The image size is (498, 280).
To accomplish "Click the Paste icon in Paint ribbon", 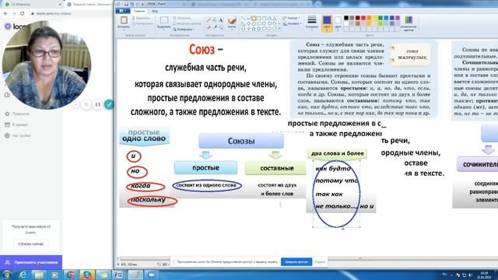I will [x=124, y=20].
